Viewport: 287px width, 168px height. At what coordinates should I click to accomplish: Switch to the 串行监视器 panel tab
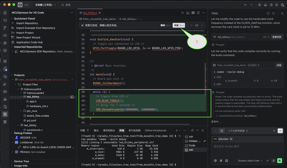[134, 130]
